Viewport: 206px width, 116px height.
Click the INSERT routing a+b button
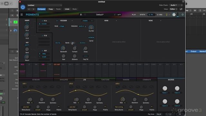(x=27, y=23)
